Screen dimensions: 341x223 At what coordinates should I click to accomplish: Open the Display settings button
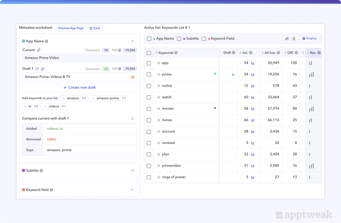coord(309,38)
